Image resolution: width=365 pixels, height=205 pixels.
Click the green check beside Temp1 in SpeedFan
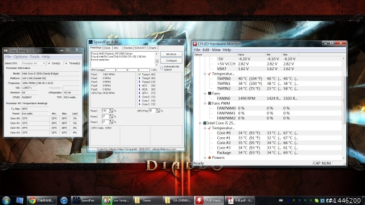139,75
